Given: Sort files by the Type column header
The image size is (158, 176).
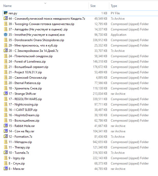Looking at the screenshot, I should click(x=114, y=6).
